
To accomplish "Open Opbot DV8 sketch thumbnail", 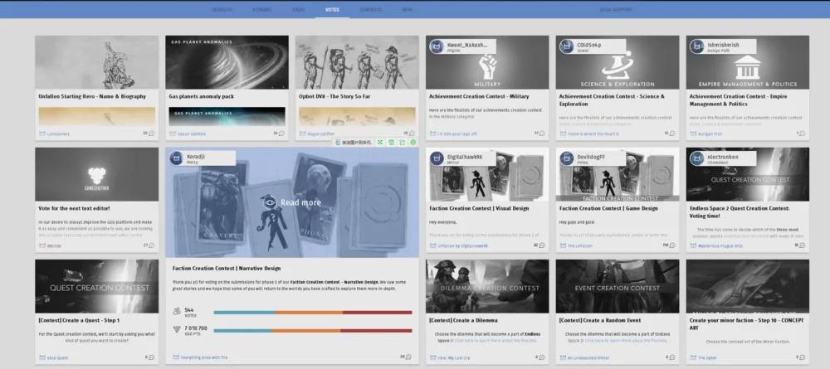I will 357,62.
